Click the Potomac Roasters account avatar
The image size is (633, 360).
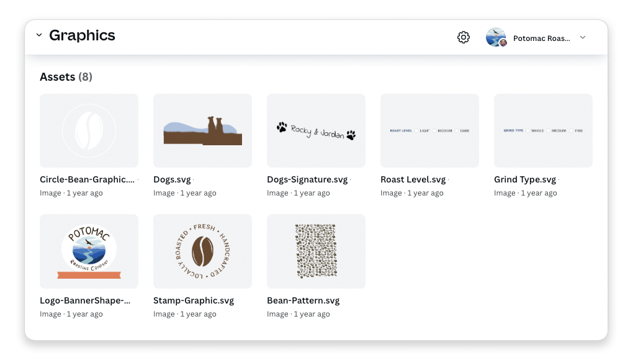click(x=496, y=37)
